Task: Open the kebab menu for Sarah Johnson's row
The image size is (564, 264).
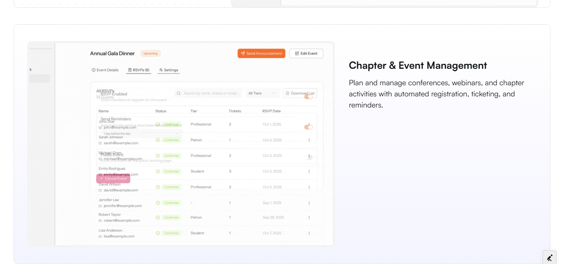Action: click(x=309, y=140)
